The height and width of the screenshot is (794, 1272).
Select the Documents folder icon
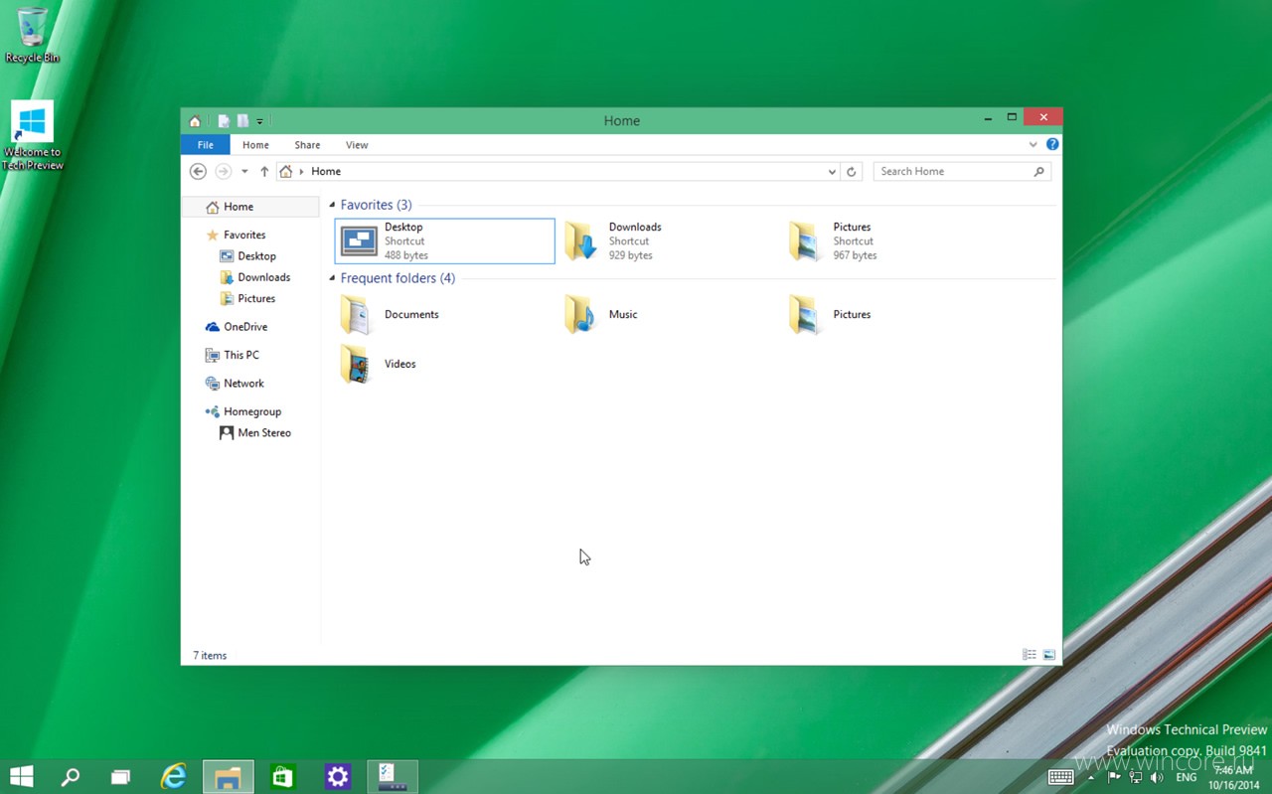click(357, 314)
